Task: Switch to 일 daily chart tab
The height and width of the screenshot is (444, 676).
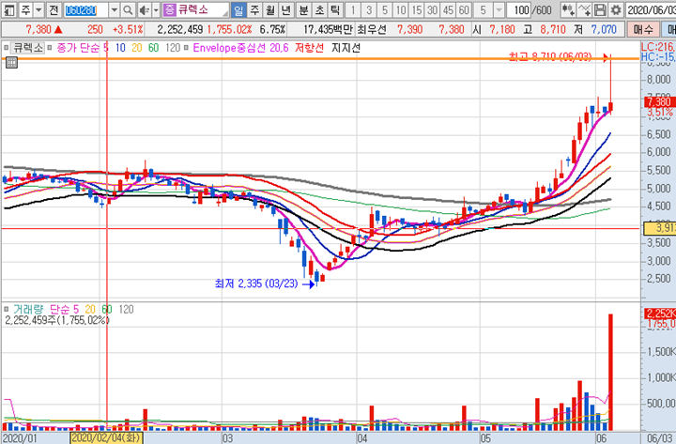Action: pyautogui.click(x=238, y=9)
